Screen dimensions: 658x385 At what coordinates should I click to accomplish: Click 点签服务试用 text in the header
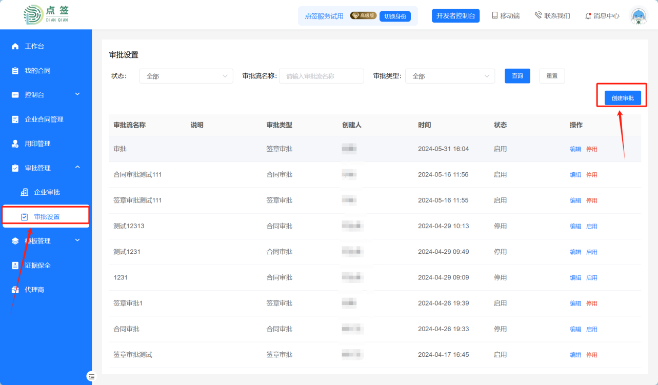(324, 16)
